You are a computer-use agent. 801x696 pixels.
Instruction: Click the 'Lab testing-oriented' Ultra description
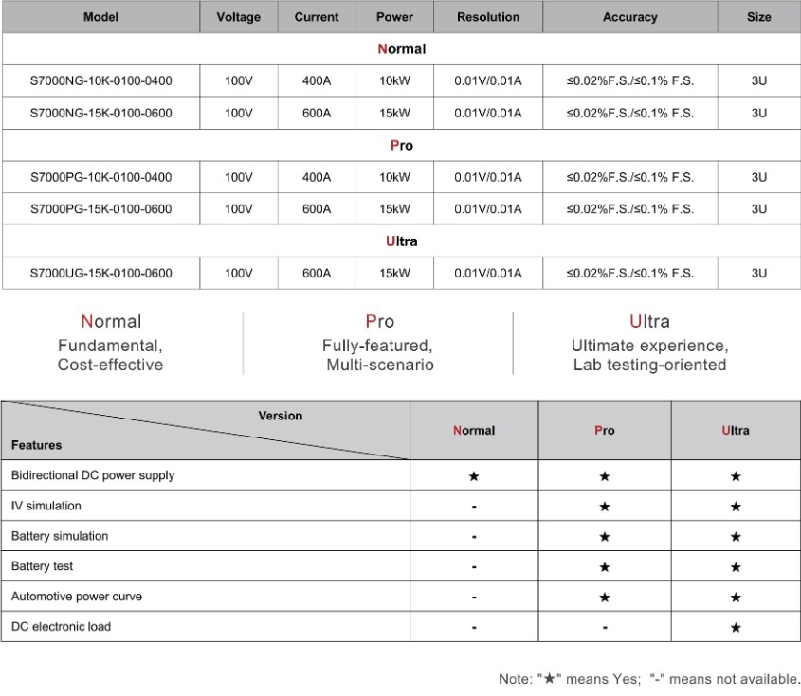point(649,366)
